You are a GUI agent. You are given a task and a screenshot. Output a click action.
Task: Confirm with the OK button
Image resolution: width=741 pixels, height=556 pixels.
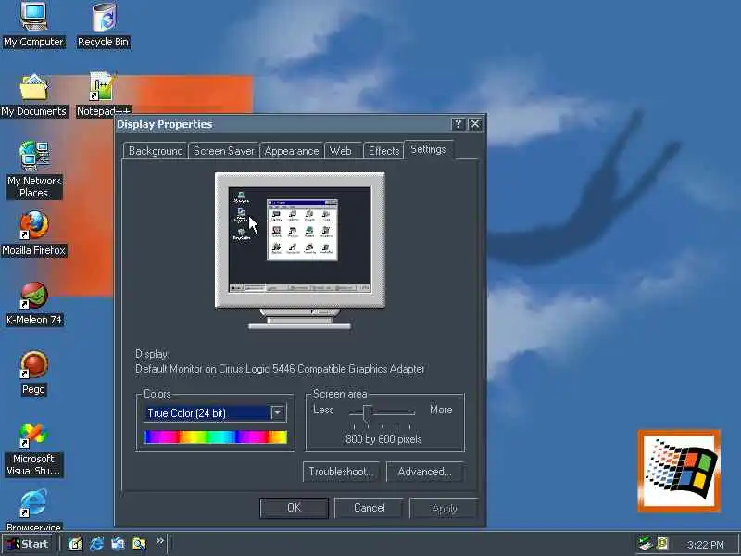coord(294,508)
